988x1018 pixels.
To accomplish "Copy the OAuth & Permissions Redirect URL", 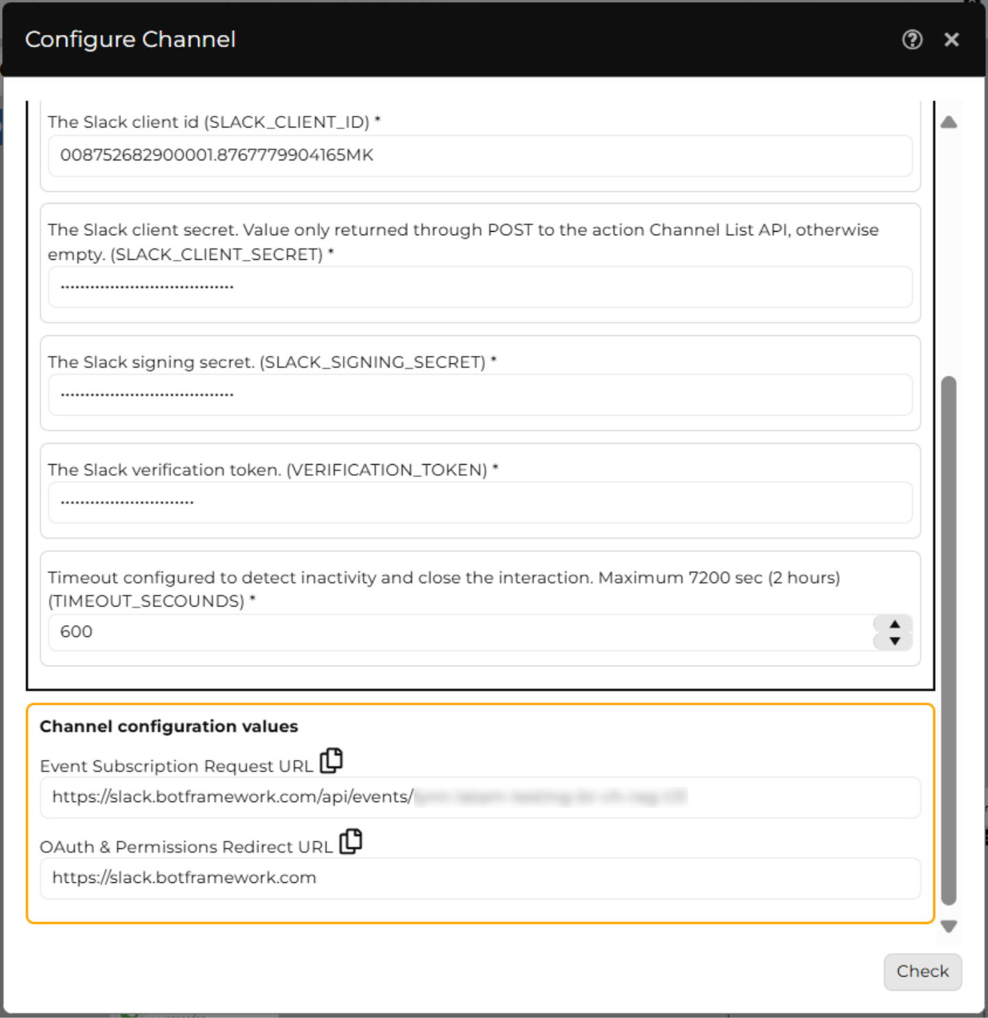I will (x=351, y=841).
